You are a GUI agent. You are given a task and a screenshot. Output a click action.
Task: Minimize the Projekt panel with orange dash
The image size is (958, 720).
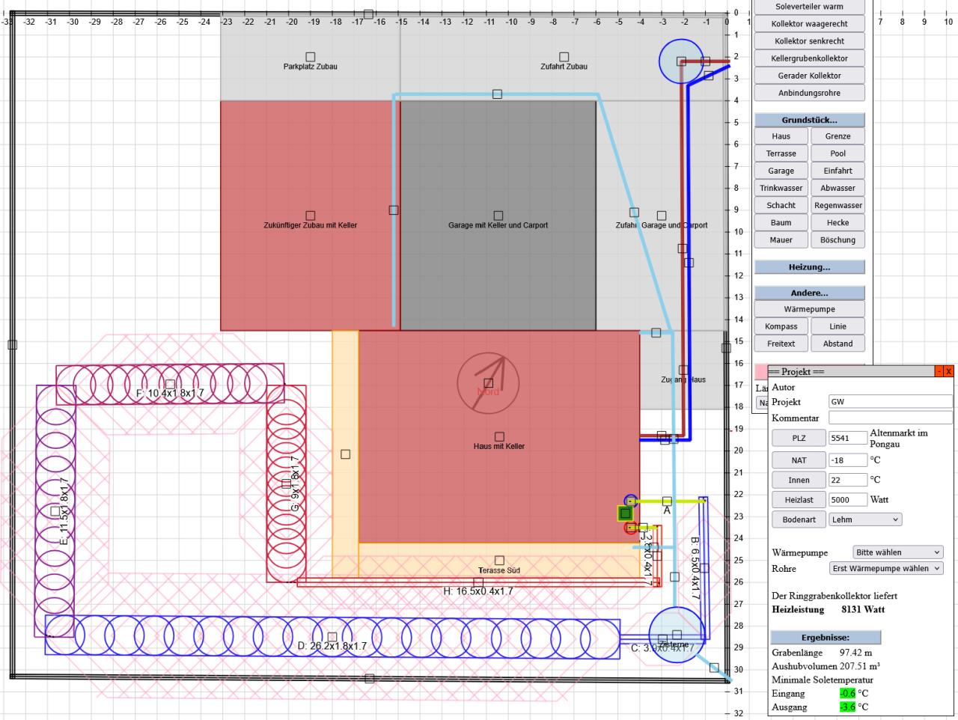click(939, 372)
